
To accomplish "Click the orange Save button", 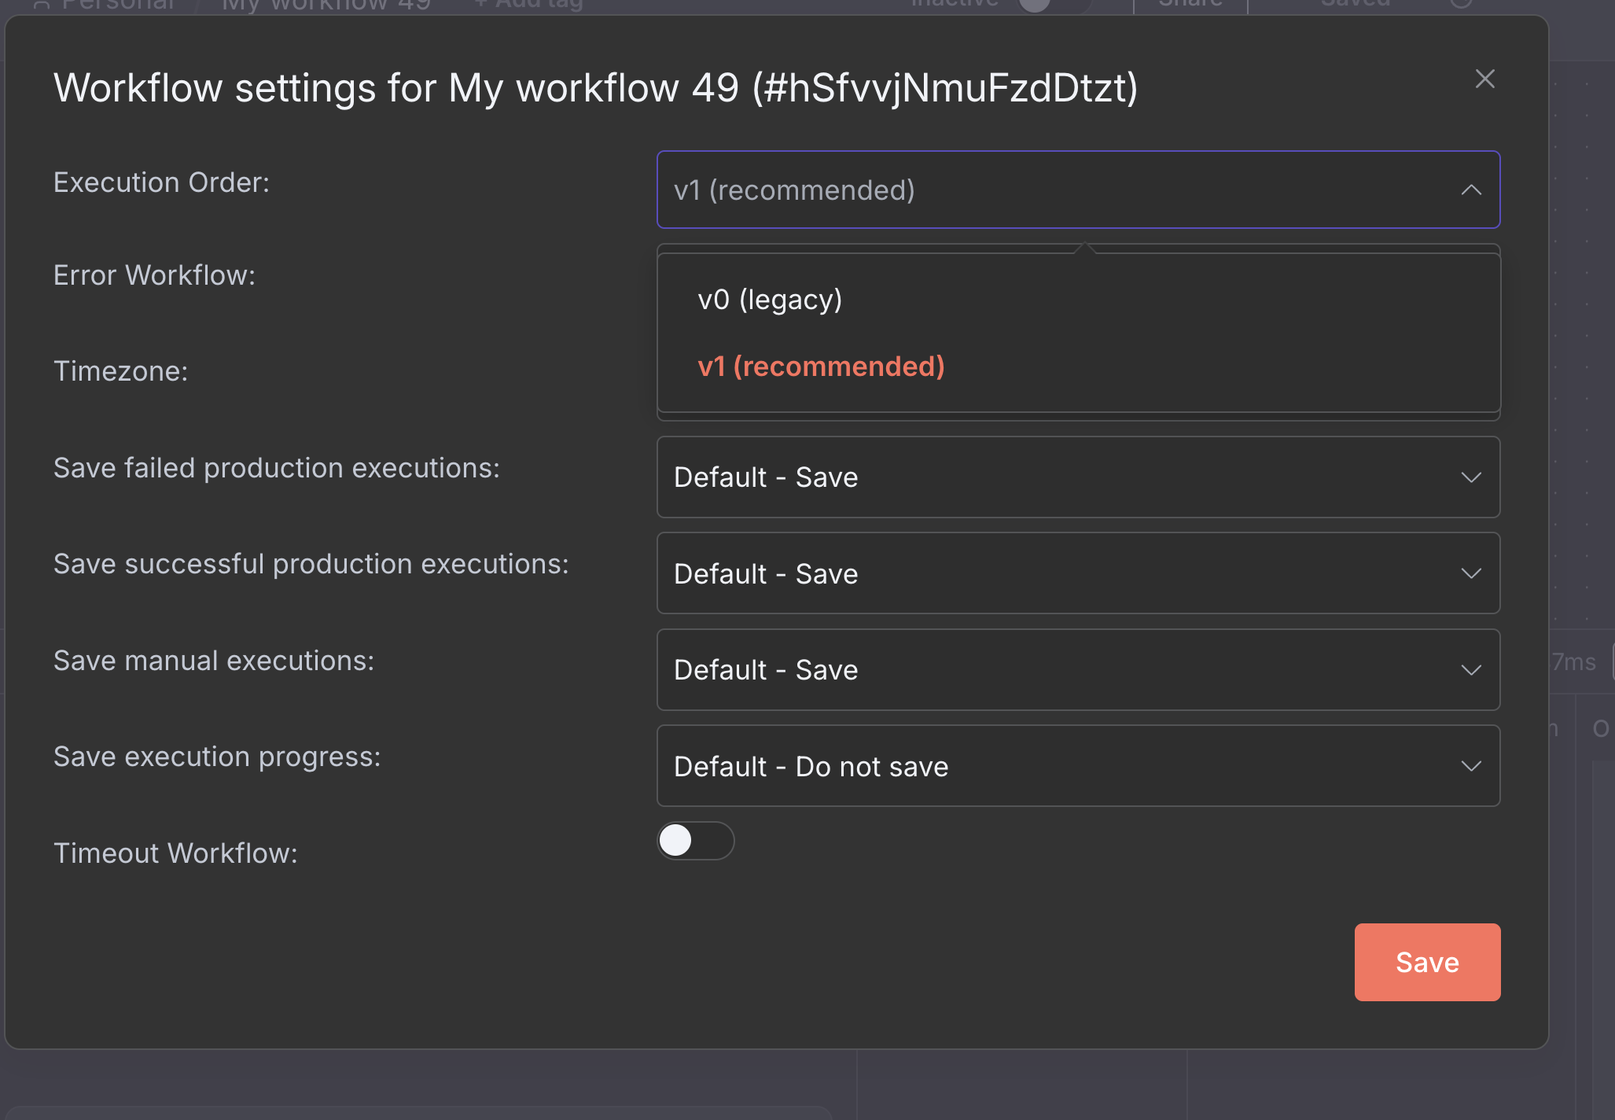I will coord(1426,962).
